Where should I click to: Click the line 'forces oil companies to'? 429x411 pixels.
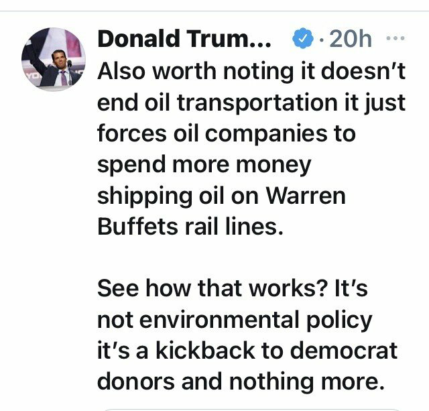click(226, 133)
